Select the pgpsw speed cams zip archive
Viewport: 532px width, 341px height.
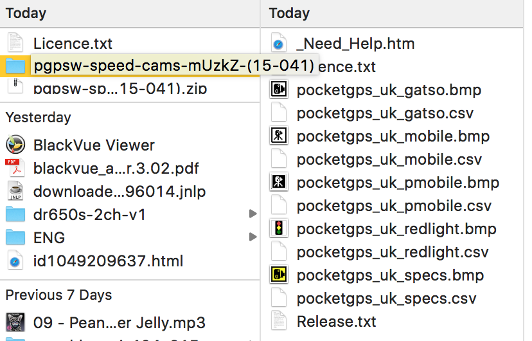tap(120, 88)
